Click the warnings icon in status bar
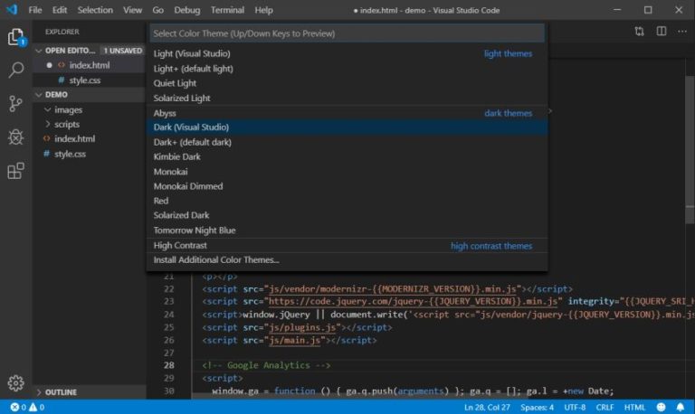This screenshot has height=414, width=695. [33, 407]
